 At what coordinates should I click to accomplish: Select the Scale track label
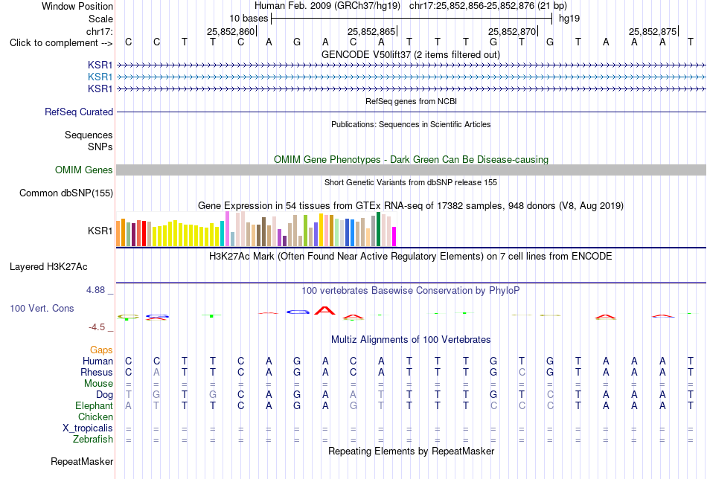[x=100, y=19]
